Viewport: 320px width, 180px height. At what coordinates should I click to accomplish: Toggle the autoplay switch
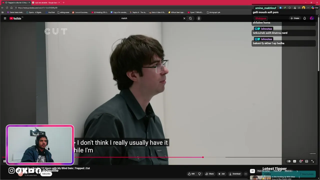click(x=289, y=161)
